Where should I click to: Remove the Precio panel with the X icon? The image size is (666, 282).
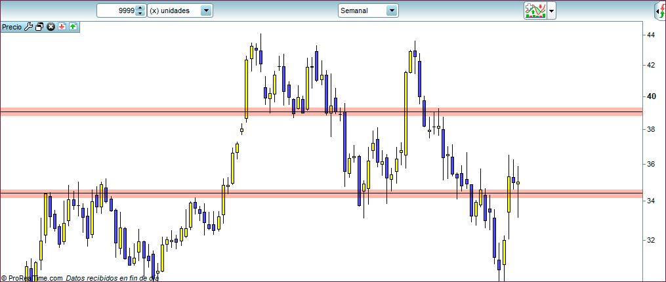pyautogui.click(x=51, y=27)
